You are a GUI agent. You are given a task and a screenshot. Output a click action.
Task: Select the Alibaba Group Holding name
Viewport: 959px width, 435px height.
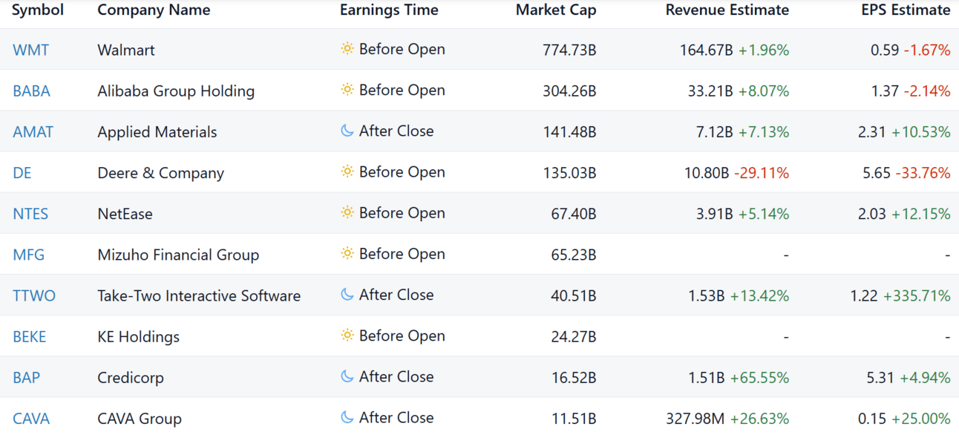pos(176,91)
